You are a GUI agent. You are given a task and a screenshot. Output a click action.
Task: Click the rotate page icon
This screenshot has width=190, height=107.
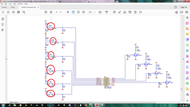(x=140, y=12)
